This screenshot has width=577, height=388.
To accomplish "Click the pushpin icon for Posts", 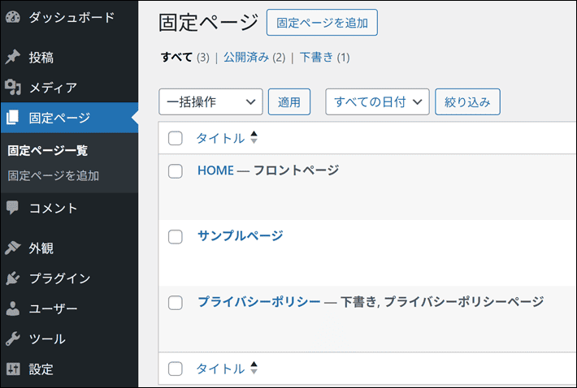I will 12,57.
